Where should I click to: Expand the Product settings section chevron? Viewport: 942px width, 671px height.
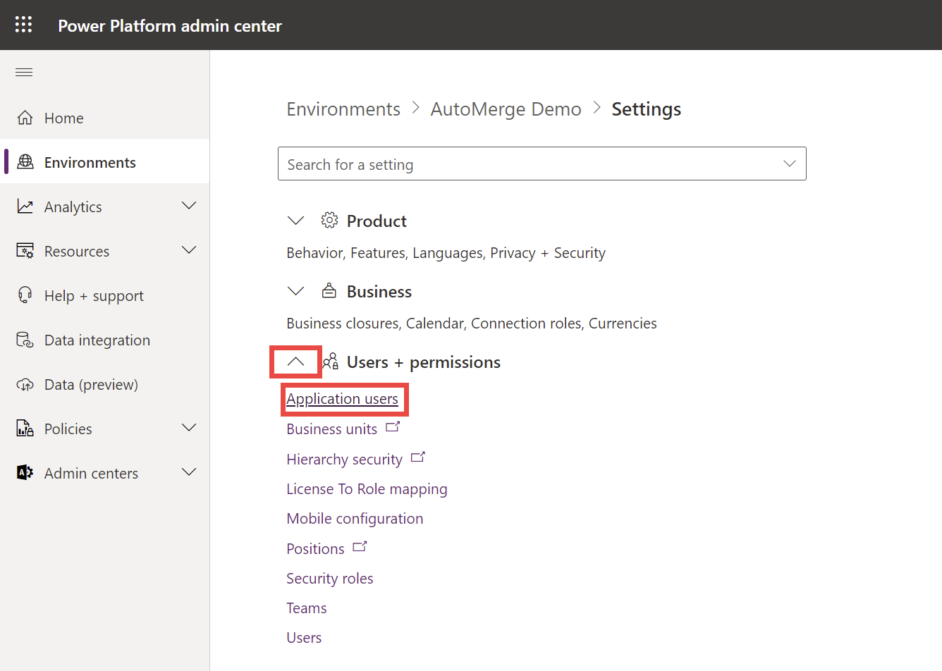point(296,221)
